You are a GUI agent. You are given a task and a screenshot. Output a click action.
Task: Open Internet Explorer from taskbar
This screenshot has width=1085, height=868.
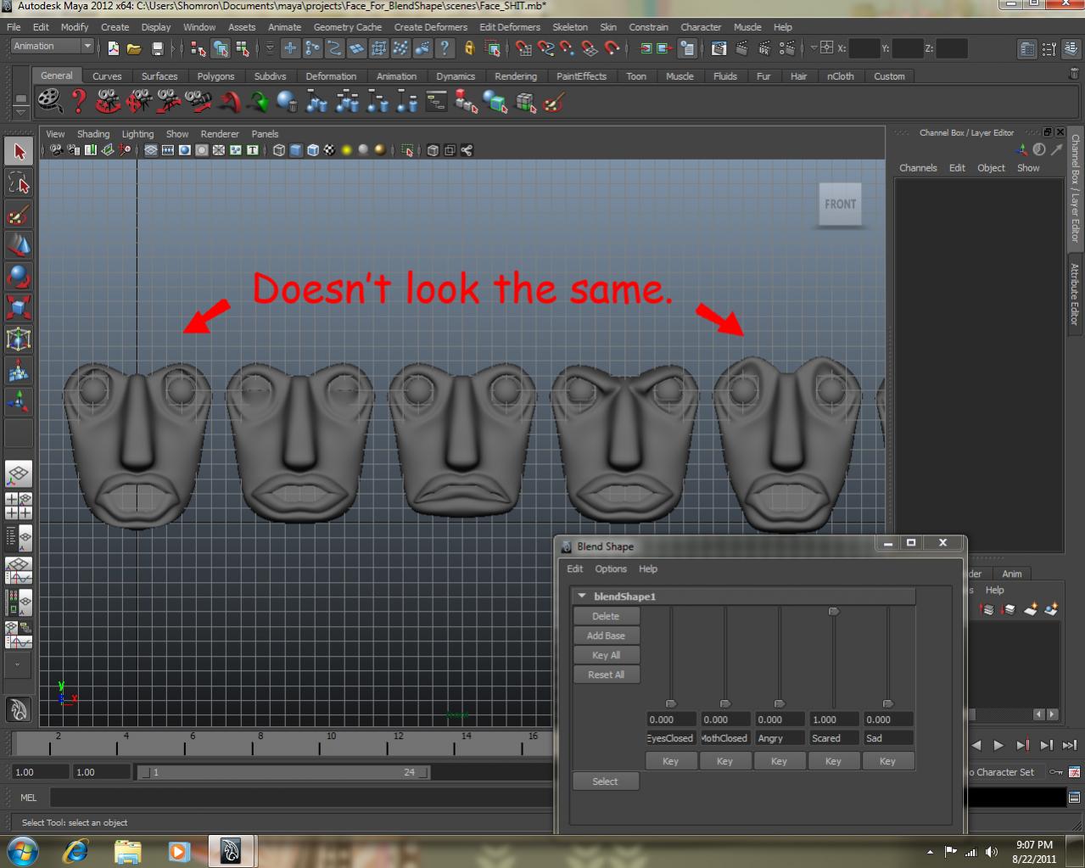point(76,851)
